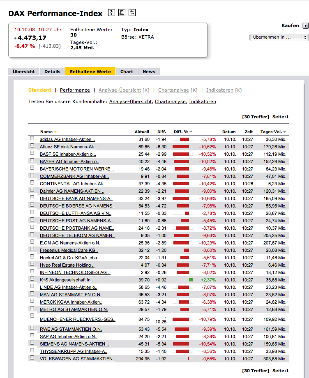Tick the Daimler AG checkbox
309x378 pixels.
pyautogui.click(x=32, y=190)
